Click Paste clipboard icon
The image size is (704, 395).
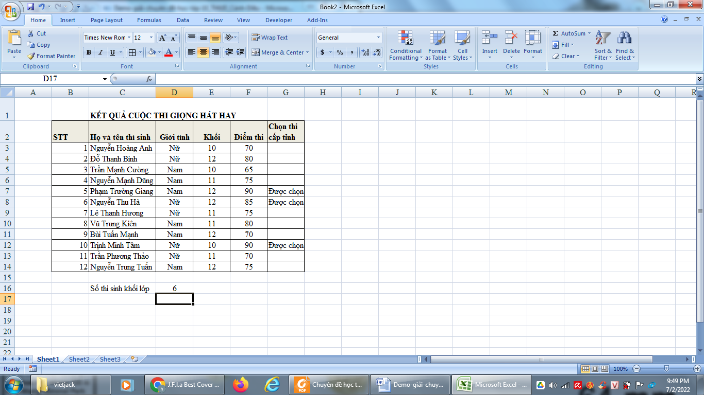click(14, 38)
